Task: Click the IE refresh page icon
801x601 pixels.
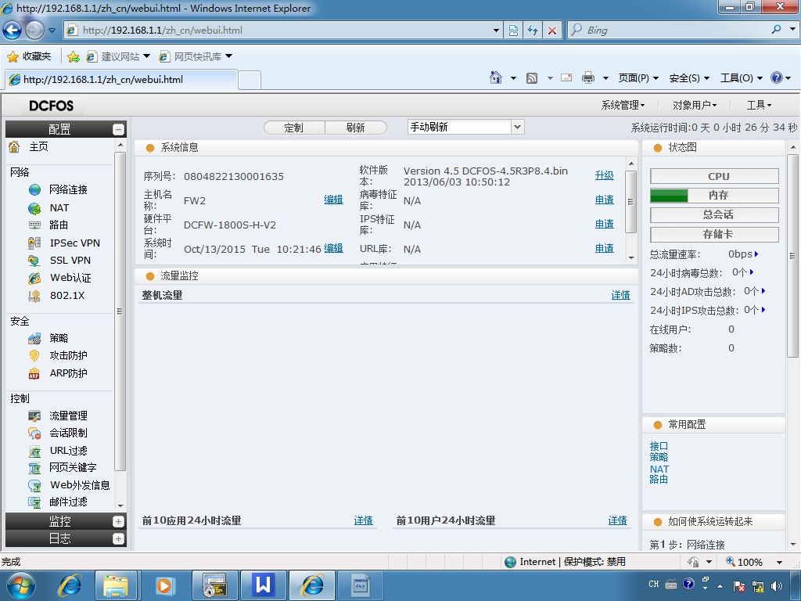Action: [533, 31]
